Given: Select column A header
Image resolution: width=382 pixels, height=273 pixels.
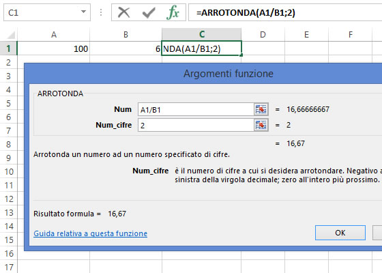Looking at the screenshot, I should (x=54, y=35).
